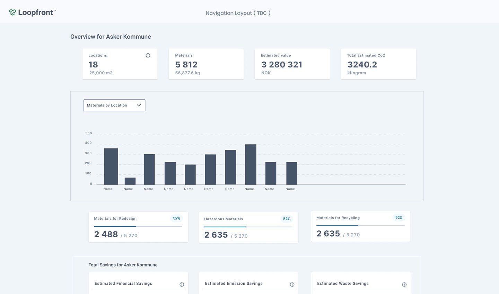Click info icon beside Estimated Financial Savings
This screenshot has height=294, width=499.
(x=182, y=284)
